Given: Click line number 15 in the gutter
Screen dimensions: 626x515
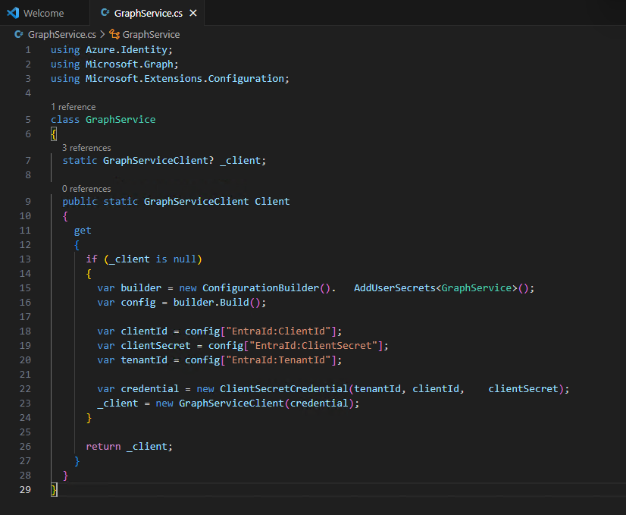Looking at the screenshot, I should click(x=25, y=287).
